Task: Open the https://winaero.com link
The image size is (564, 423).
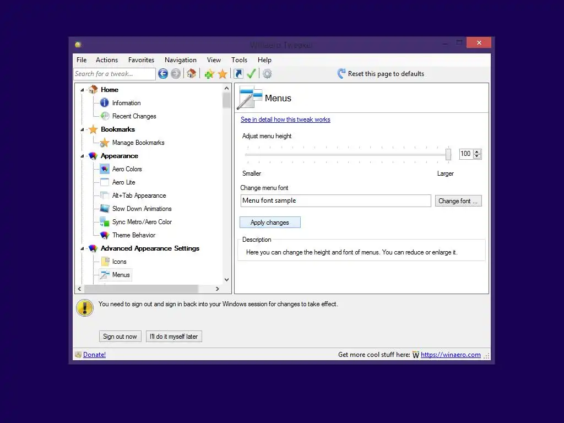Action: (x=451, y=355)
